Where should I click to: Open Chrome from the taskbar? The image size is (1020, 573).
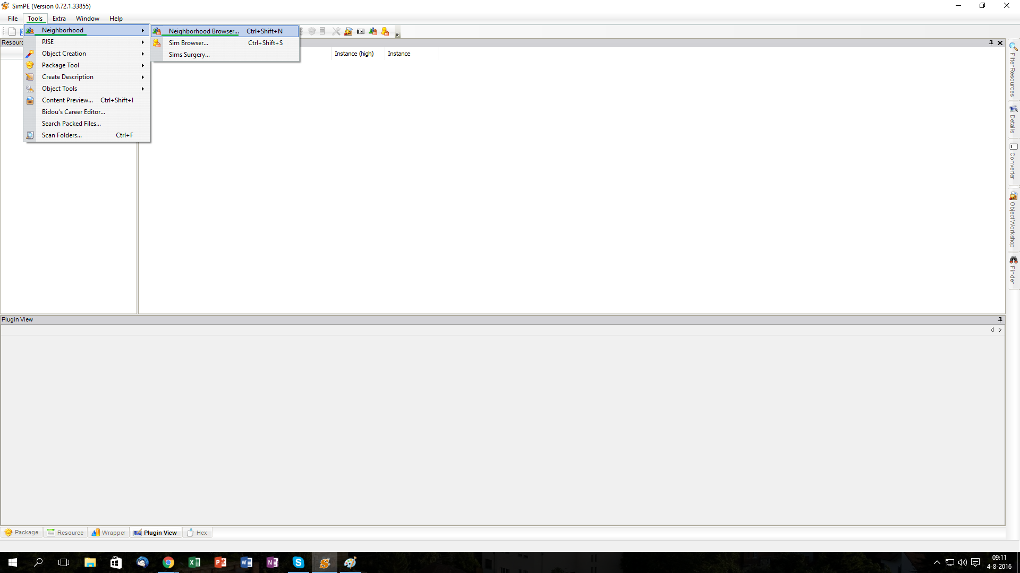coord(168,562)
